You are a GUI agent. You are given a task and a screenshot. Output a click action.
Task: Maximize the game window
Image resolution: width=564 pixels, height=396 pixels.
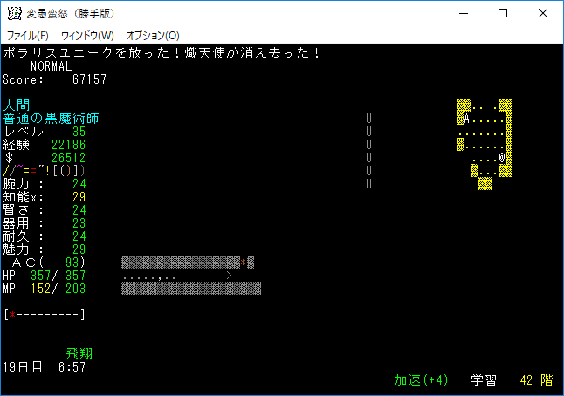point(503,13)
